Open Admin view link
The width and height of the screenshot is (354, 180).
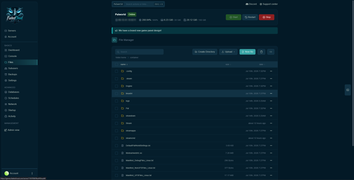[12, 130]
